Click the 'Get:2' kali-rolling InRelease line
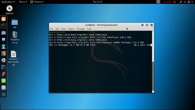The height and width of the screenshot is (110, 195). tap(90, 37)
